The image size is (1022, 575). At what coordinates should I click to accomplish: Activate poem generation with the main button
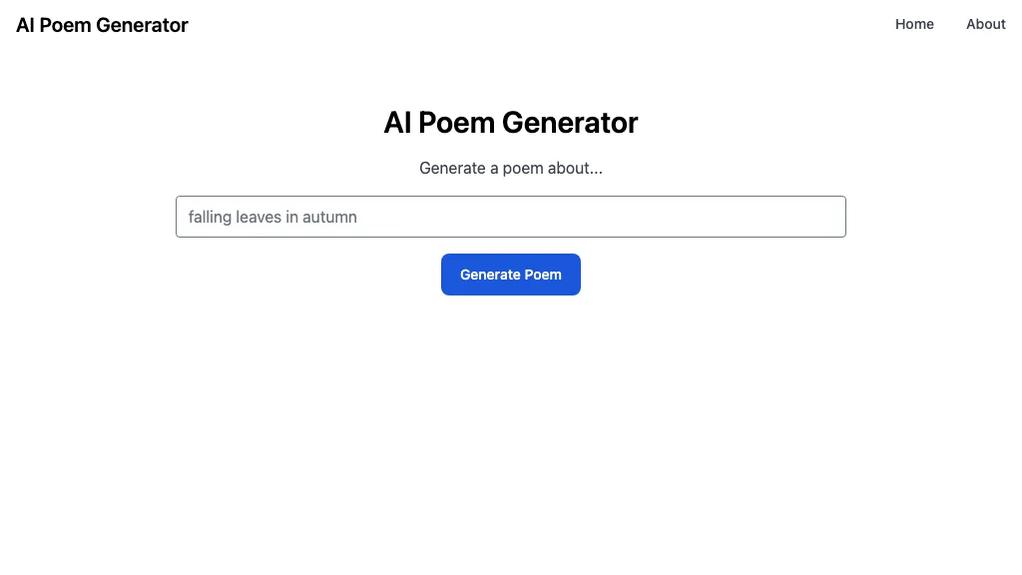[x=510, y=274]
